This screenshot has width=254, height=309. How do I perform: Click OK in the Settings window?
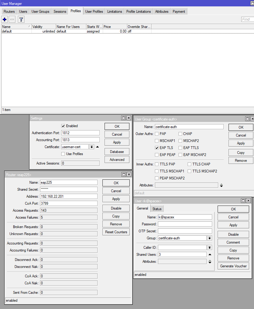tap(117, 126)
